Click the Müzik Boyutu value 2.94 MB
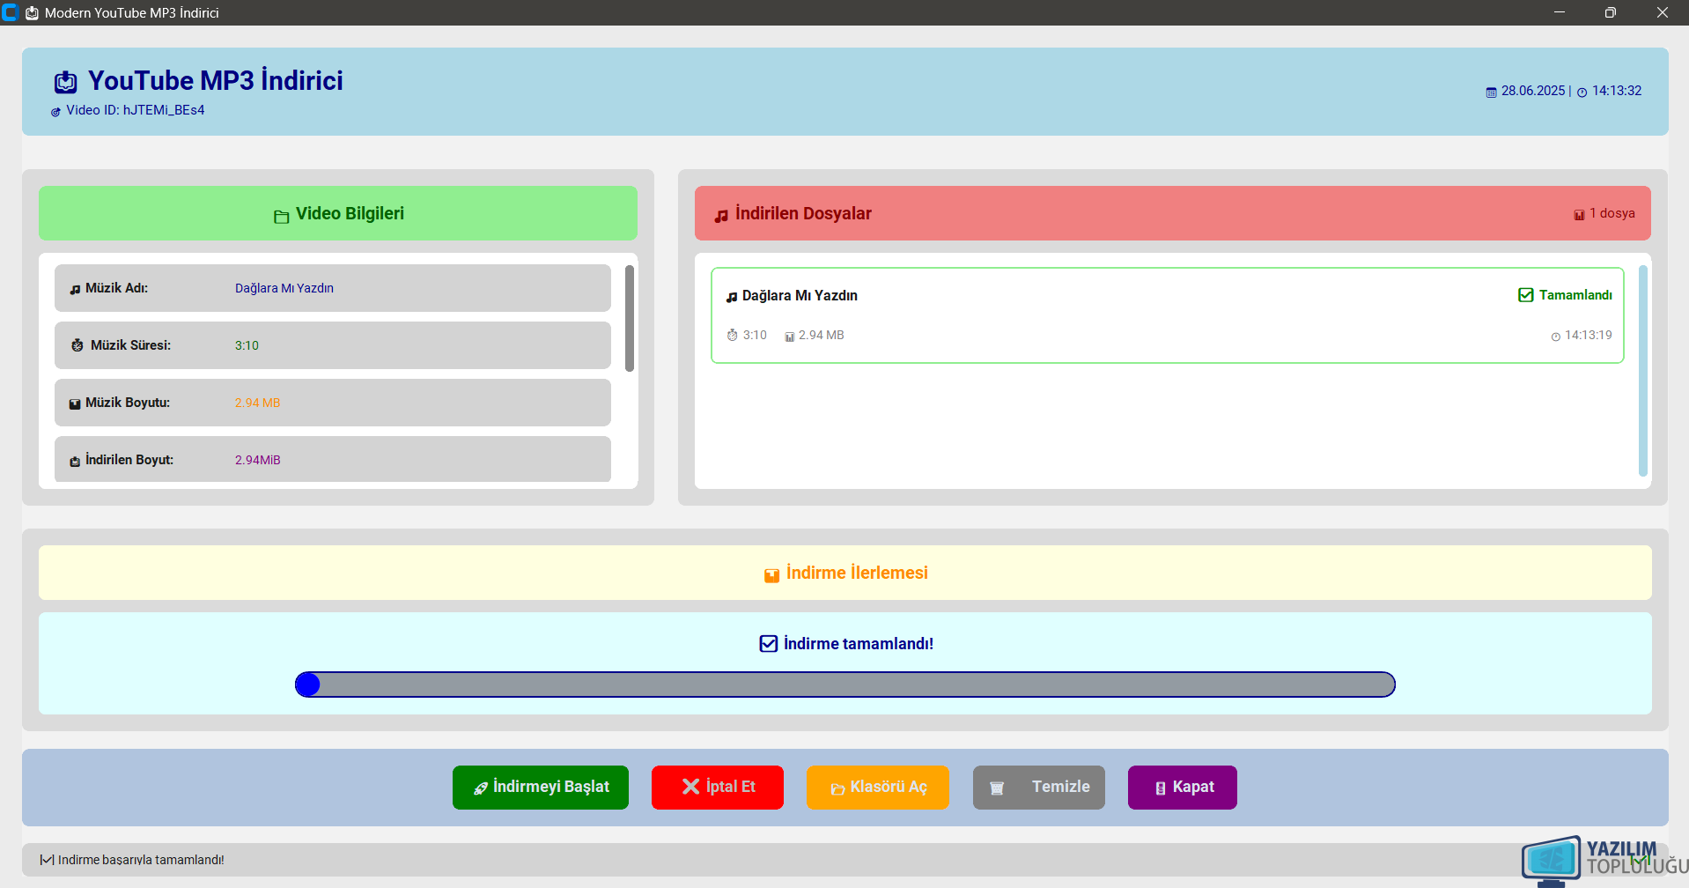This screenshot has height=888, width=1689. point(257,403)
